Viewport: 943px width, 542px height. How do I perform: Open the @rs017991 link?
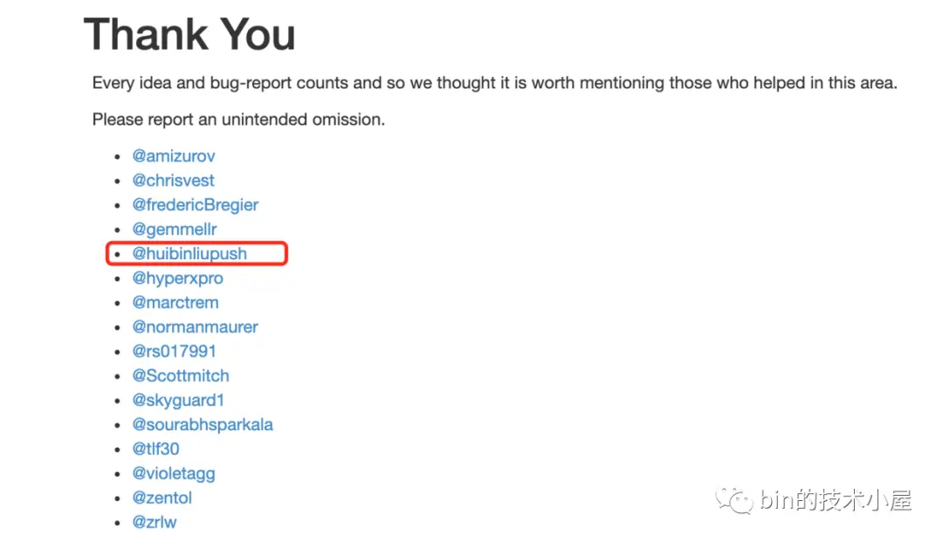[174, 352]
